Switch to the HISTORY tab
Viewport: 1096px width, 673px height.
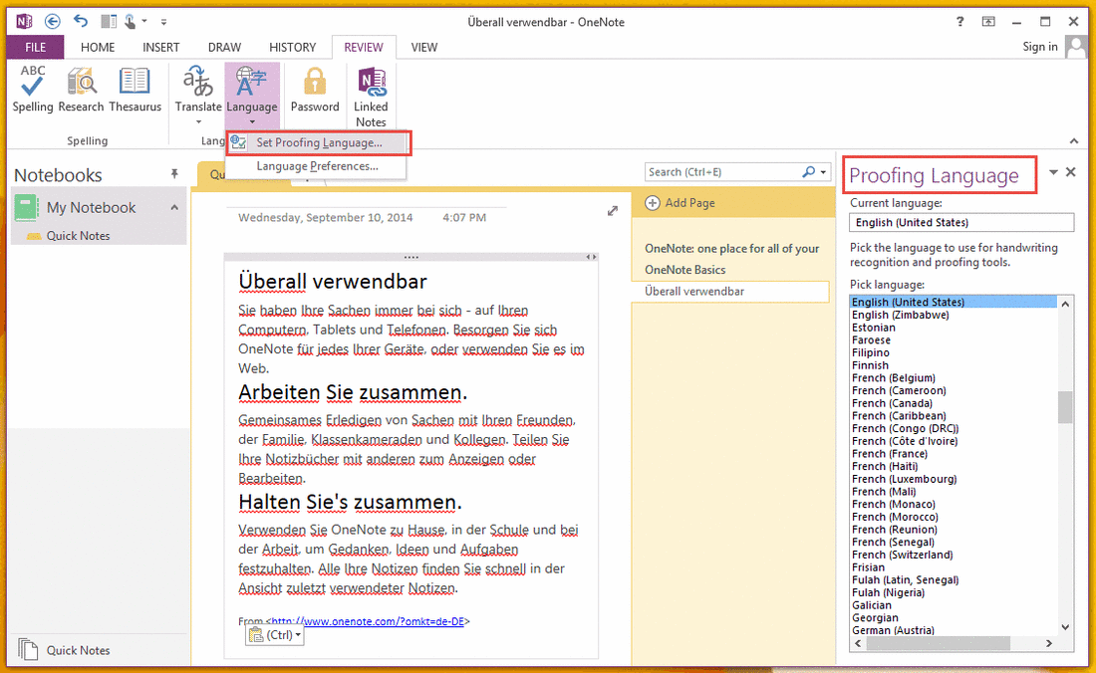click(293, 48)
